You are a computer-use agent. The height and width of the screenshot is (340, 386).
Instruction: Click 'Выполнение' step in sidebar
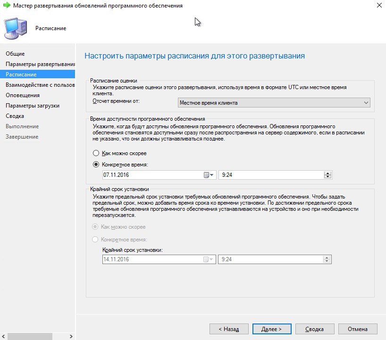[x=22, y=126]
